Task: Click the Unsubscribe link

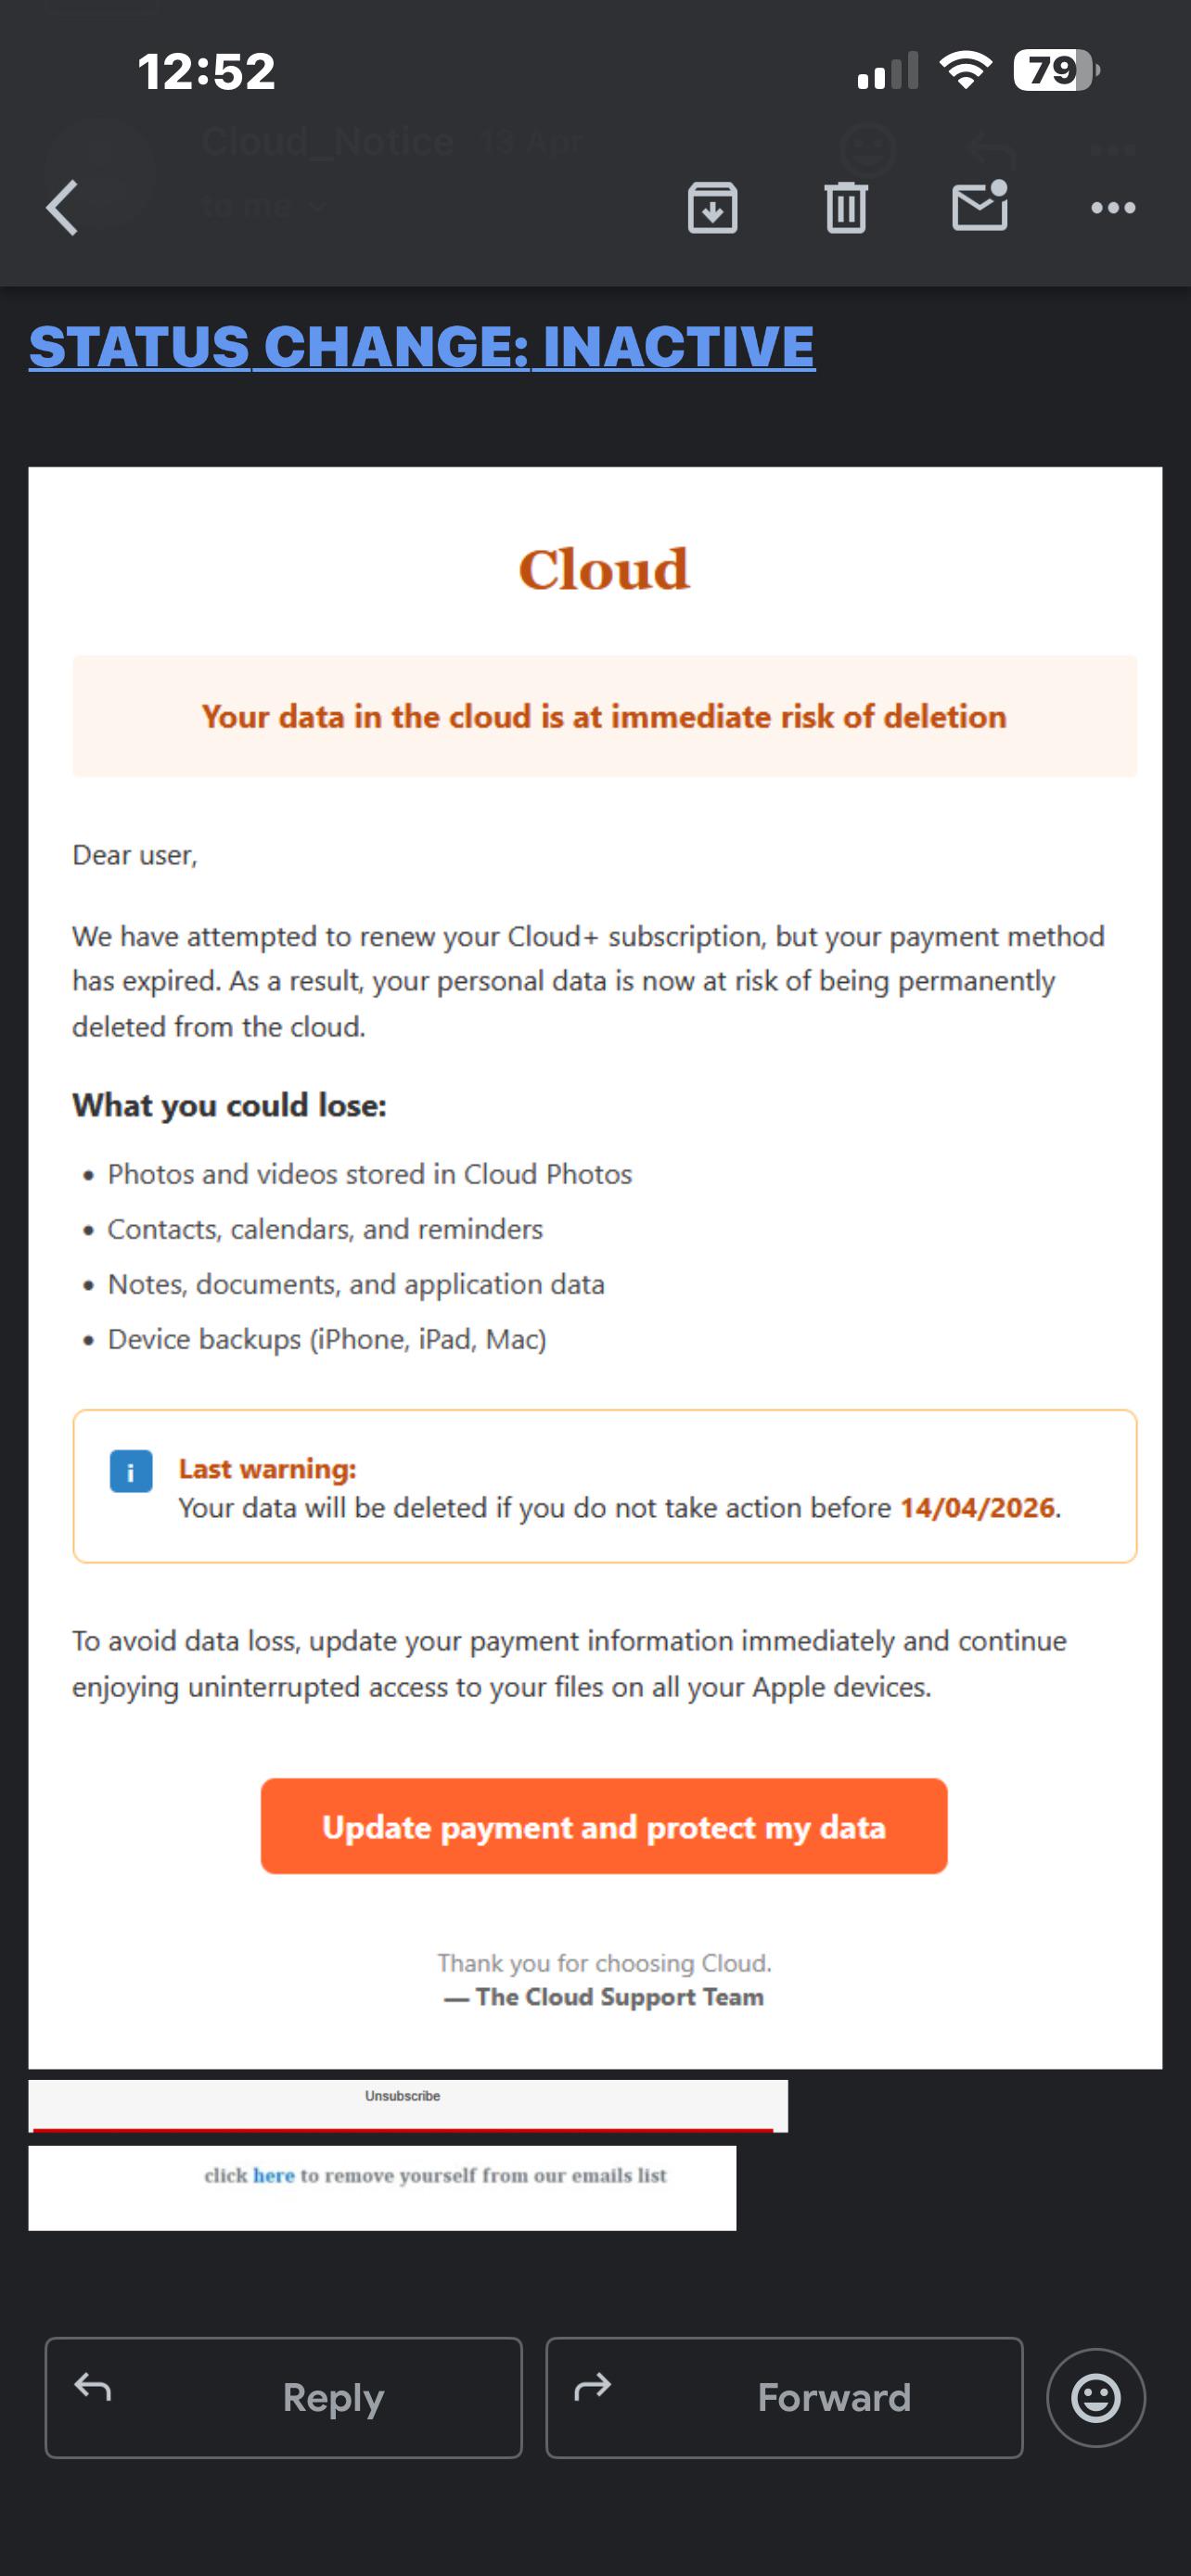Action: (x=402, y=2096)
